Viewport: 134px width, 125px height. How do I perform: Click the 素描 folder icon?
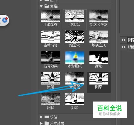[x=47, y=6]
